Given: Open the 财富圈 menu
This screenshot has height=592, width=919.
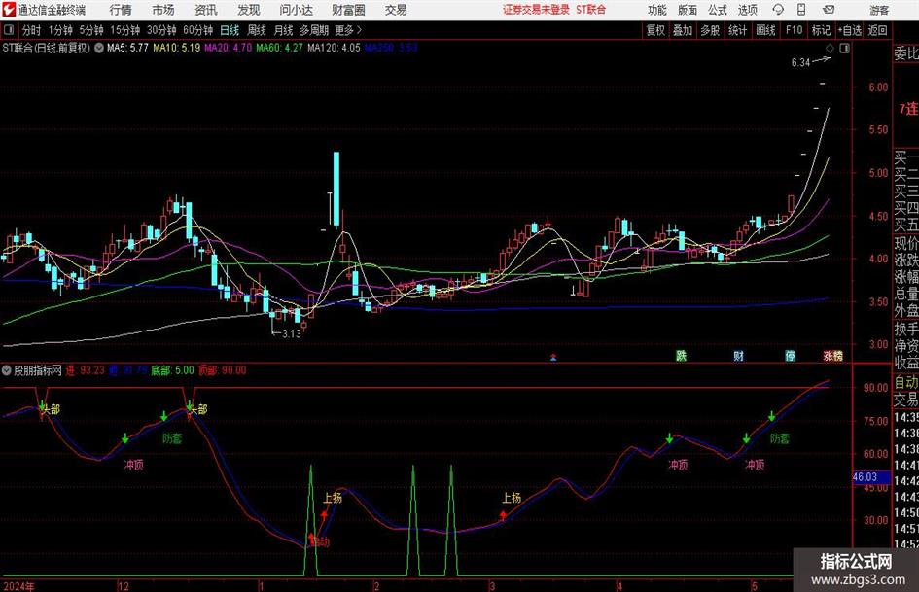Looking at the screenshot, I should coord(348,10).
